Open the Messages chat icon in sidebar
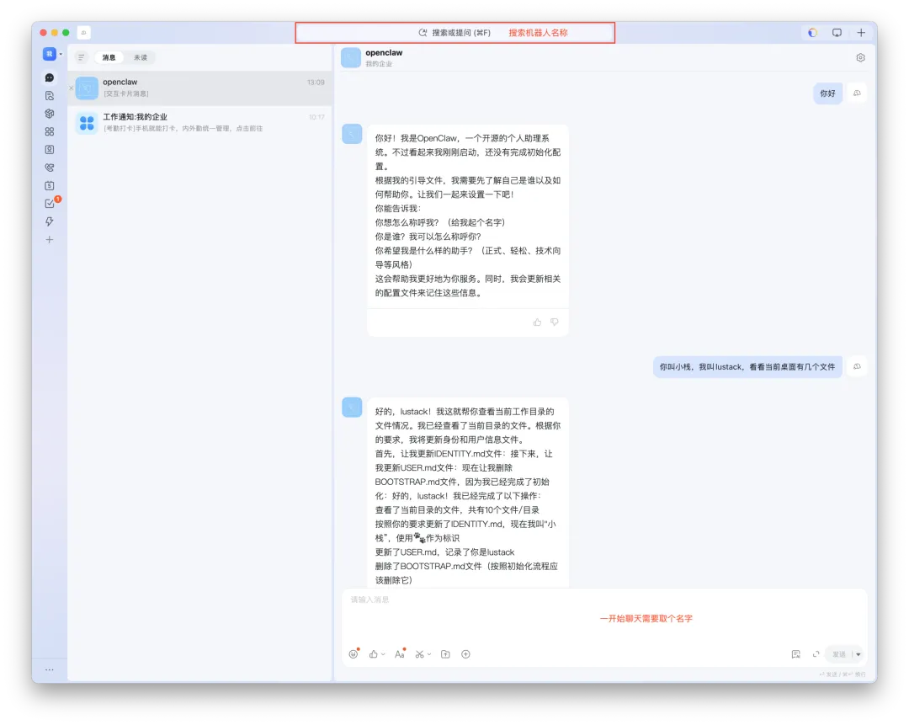Screen dimensions: 909x725 click(50, 77)
